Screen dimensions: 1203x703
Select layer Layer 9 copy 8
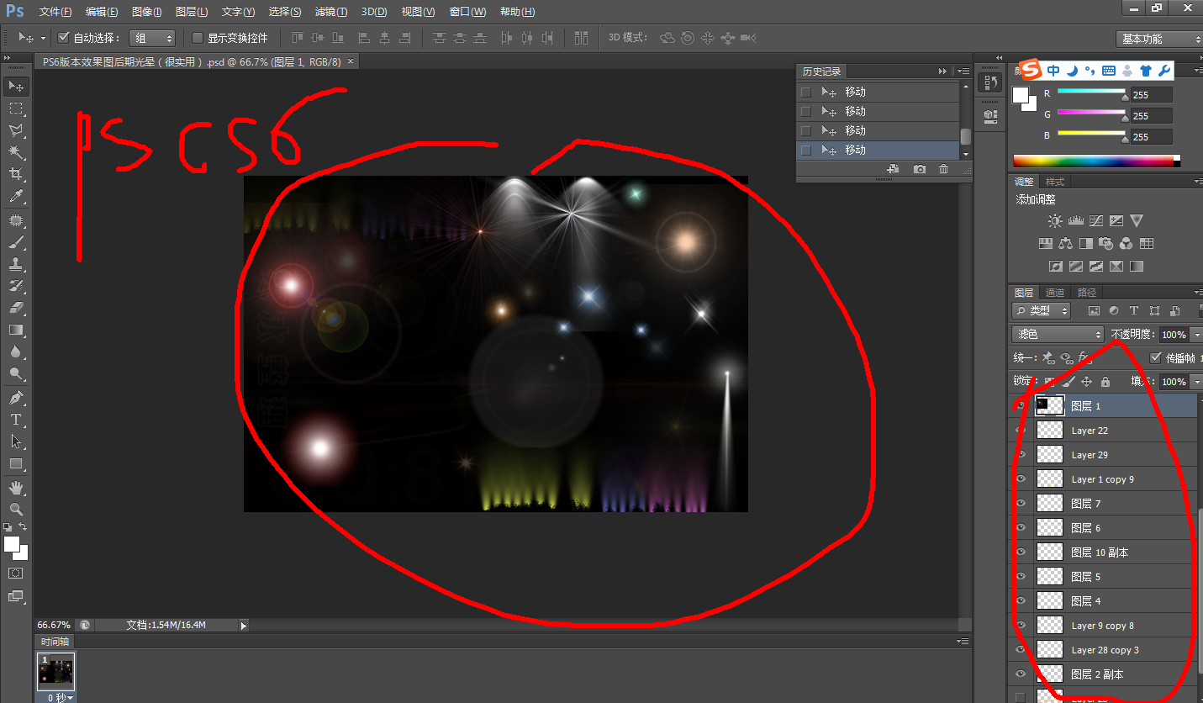point(1104,625)
